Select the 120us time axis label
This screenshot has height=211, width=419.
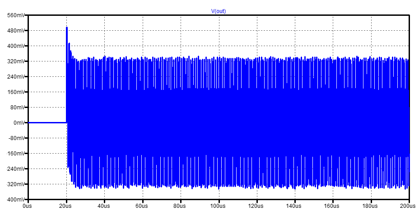(256, 206)
